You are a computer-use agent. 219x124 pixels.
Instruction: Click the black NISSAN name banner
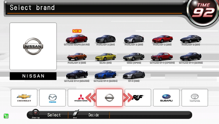coord(33,76)
